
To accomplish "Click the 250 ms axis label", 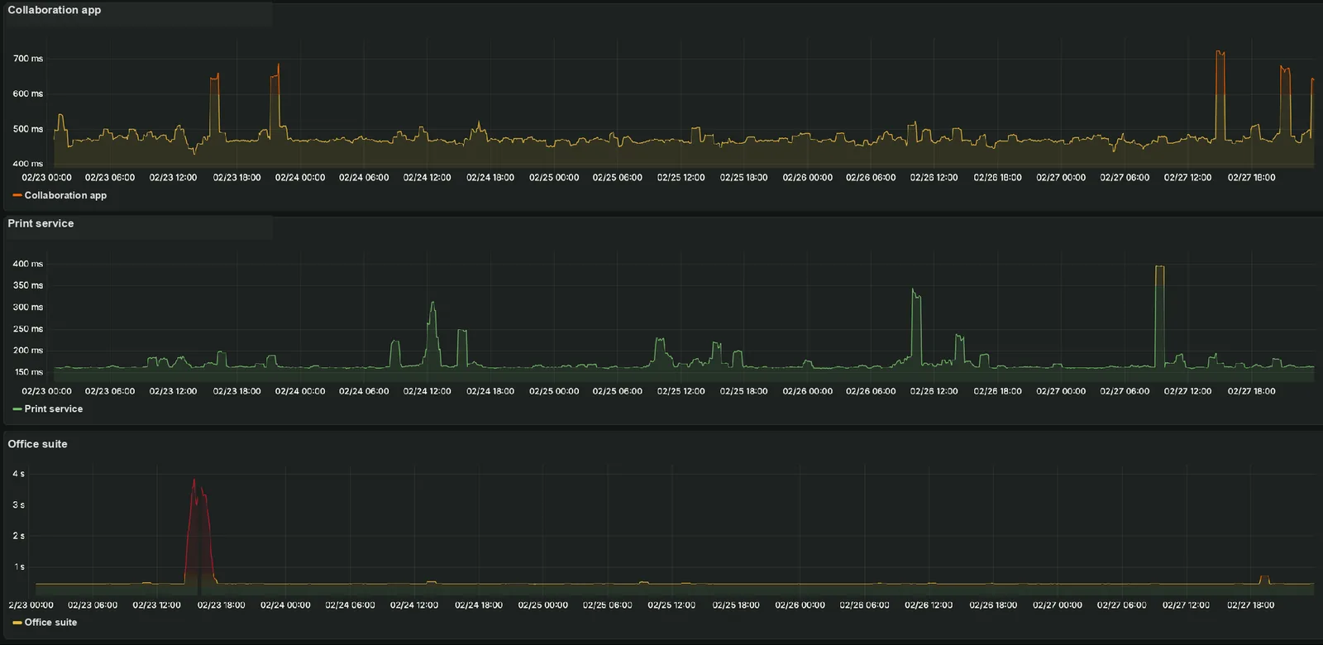I will [x=28, y=329].
